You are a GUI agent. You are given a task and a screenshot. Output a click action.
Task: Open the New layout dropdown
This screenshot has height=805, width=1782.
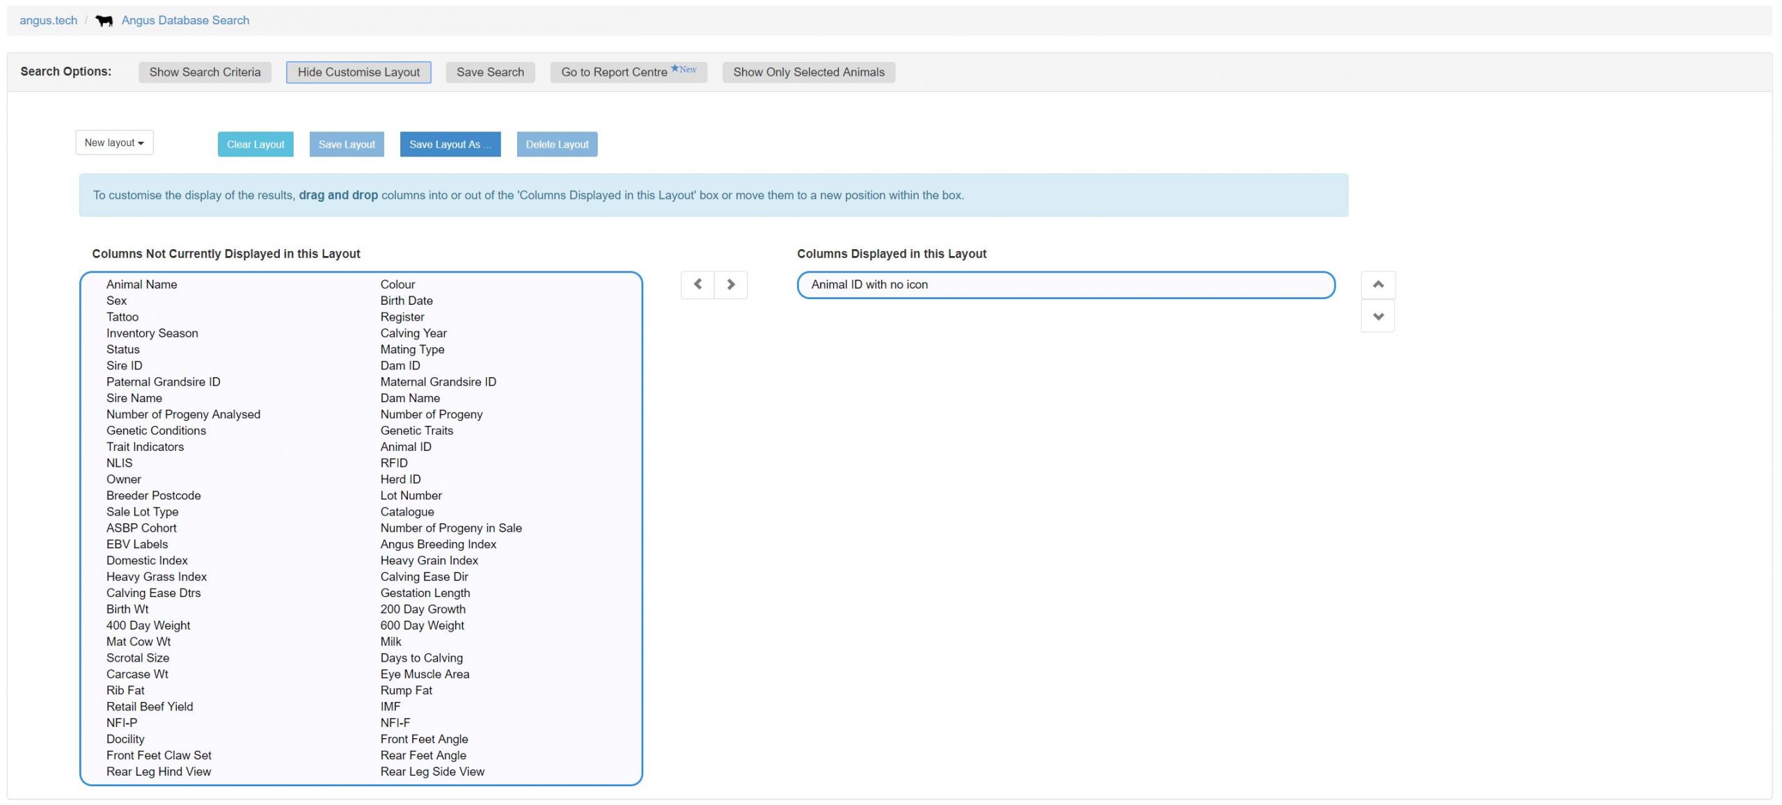[114, 143]
